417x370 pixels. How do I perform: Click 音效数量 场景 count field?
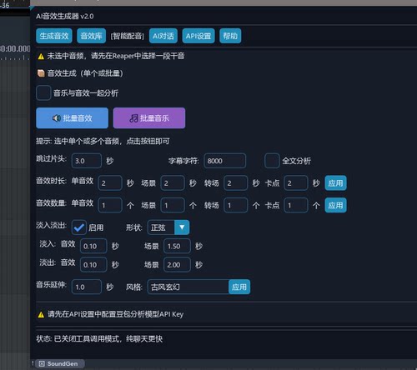[x=173, y=205]
